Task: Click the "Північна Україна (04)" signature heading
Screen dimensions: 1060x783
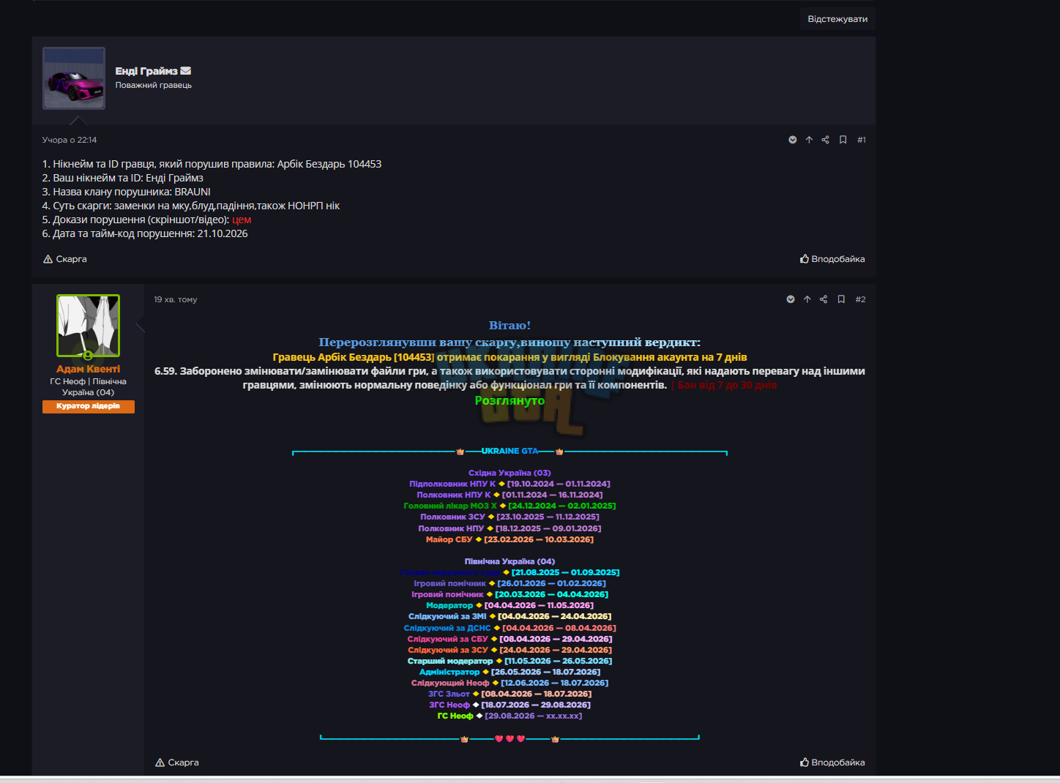Action: click(x=510, y=561)
